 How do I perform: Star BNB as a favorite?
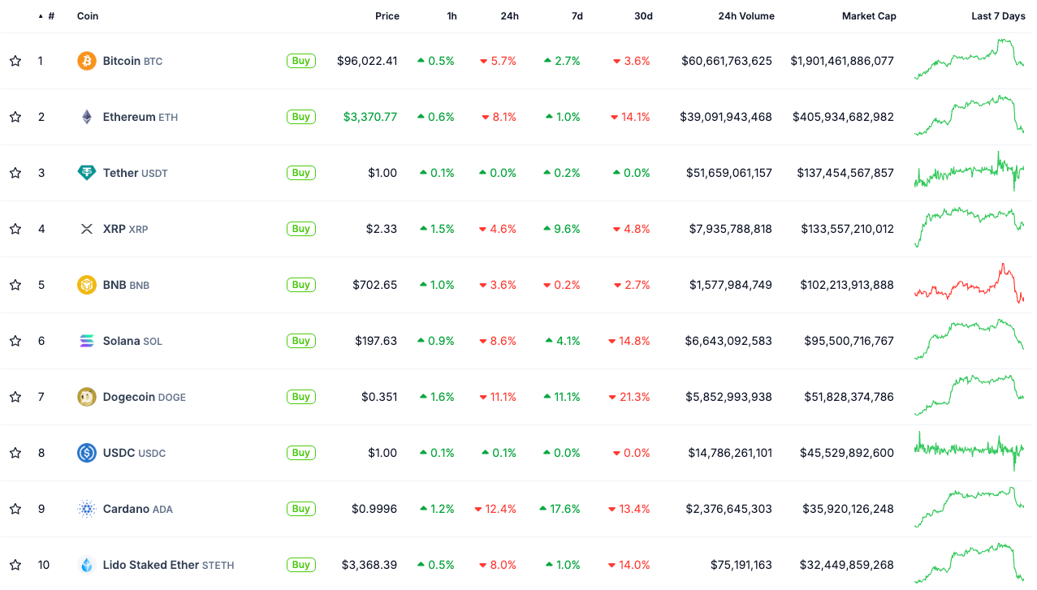coord(15,285)
